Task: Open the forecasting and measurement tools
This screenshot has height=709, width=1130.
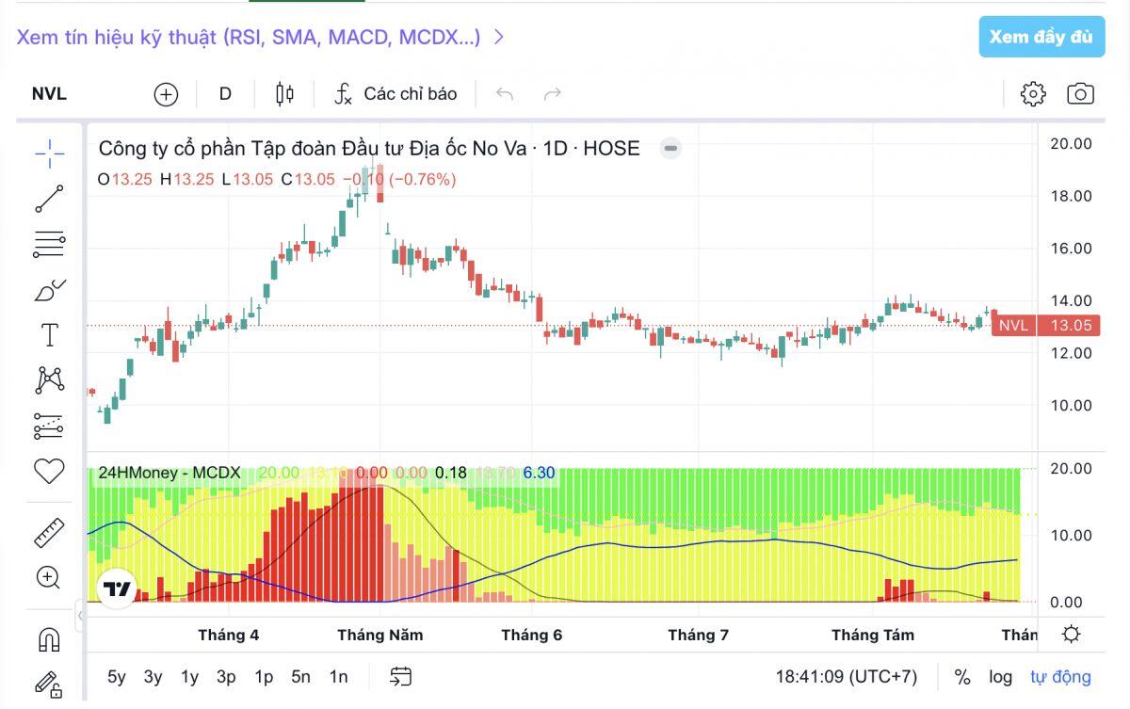Action: (49, 426)
